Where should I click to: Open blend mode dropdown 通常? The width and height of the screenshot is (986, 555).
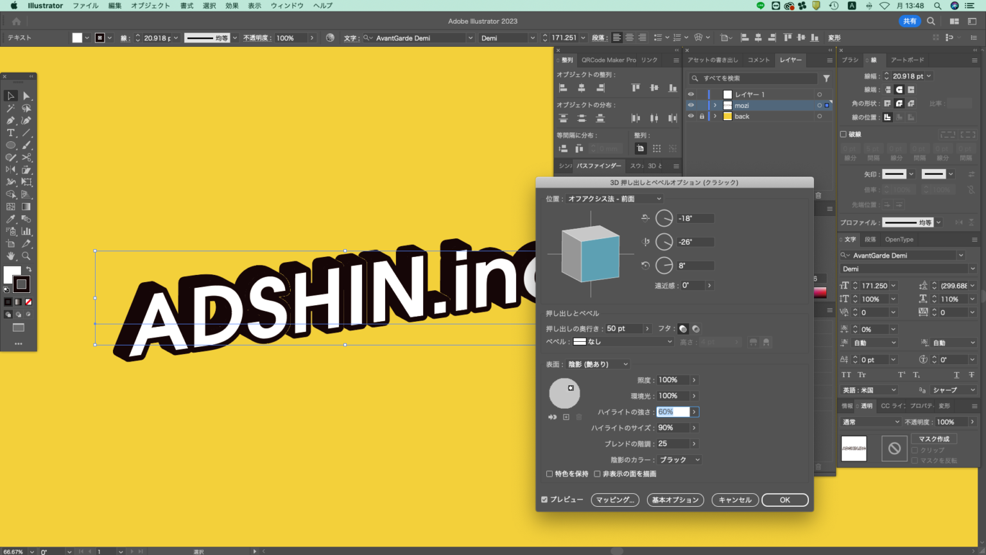coord(871,422)
